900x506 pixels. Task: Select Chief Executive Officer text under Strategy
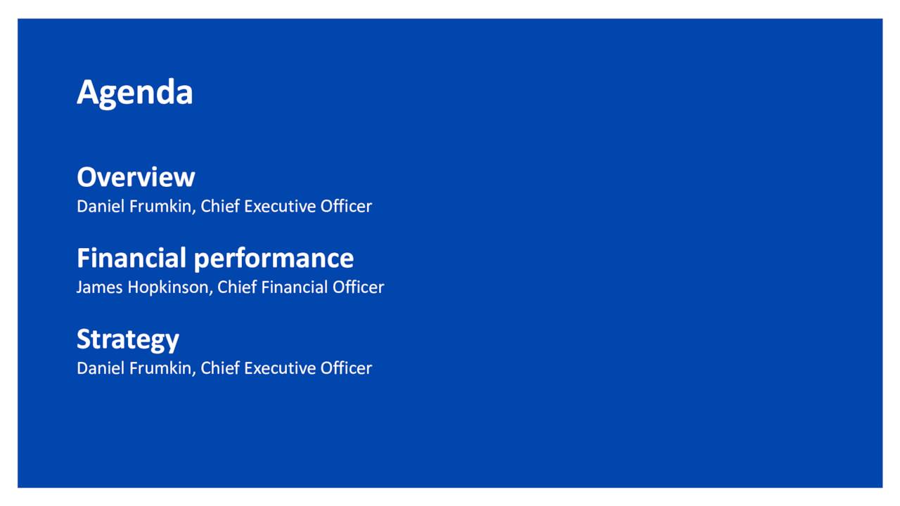286,368
